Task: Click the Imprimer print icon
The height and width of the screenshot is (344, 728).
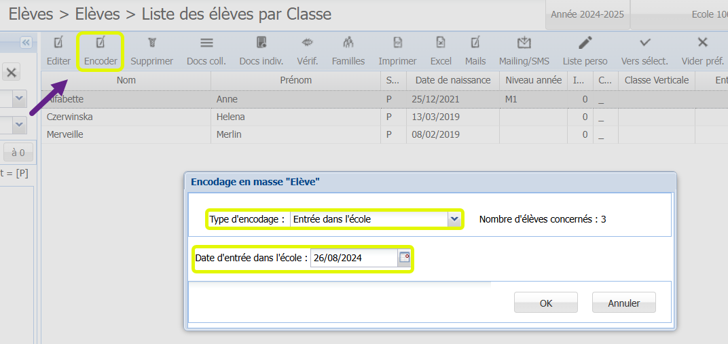Action: [x=397, y=43]
